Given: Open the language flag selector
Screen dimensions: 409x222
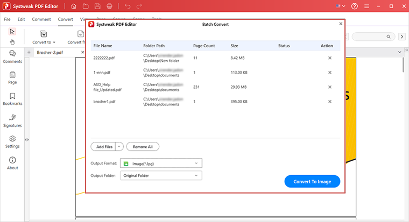Looking at the screenshot, I should pyautogui.click(x=341, y=6).
